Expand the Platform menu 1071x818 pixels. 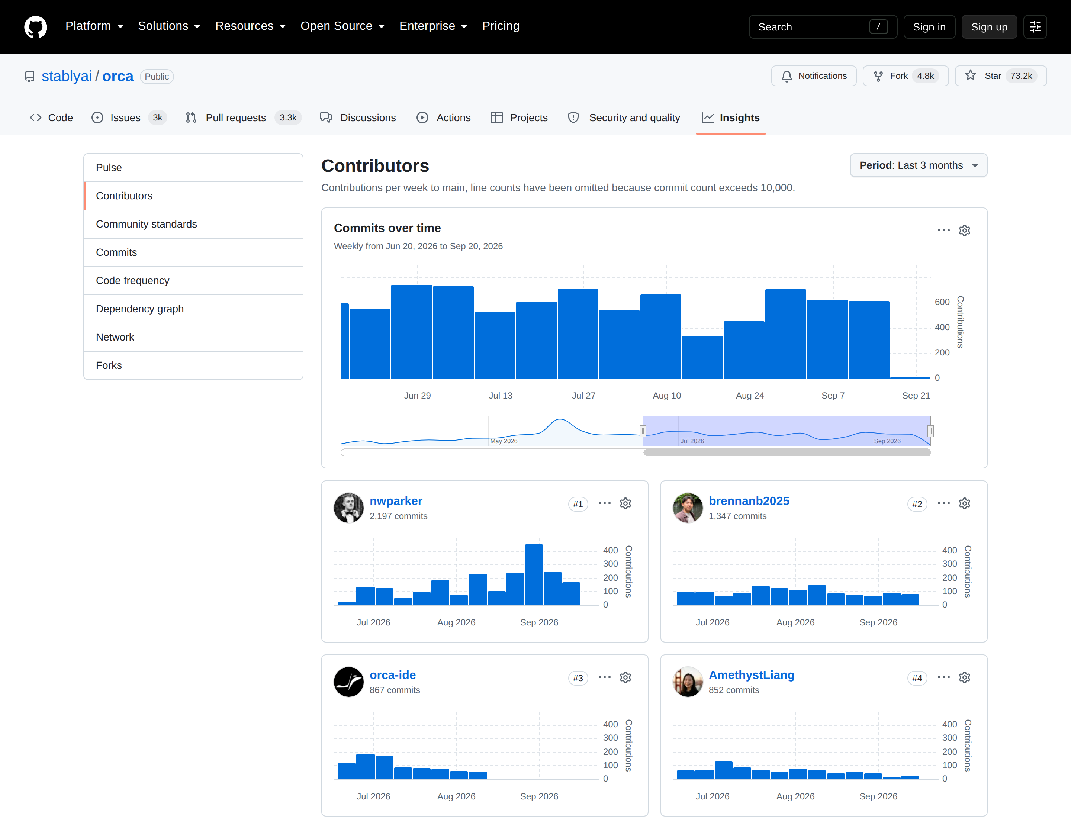[94, 26]
